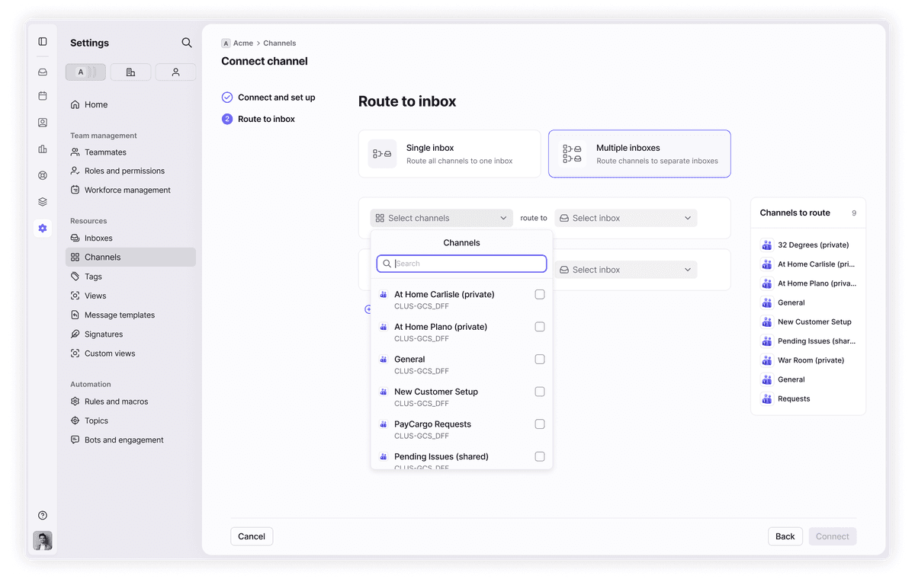Open Workforce management
Screen dimensions: 915x579
coord(130,190)
